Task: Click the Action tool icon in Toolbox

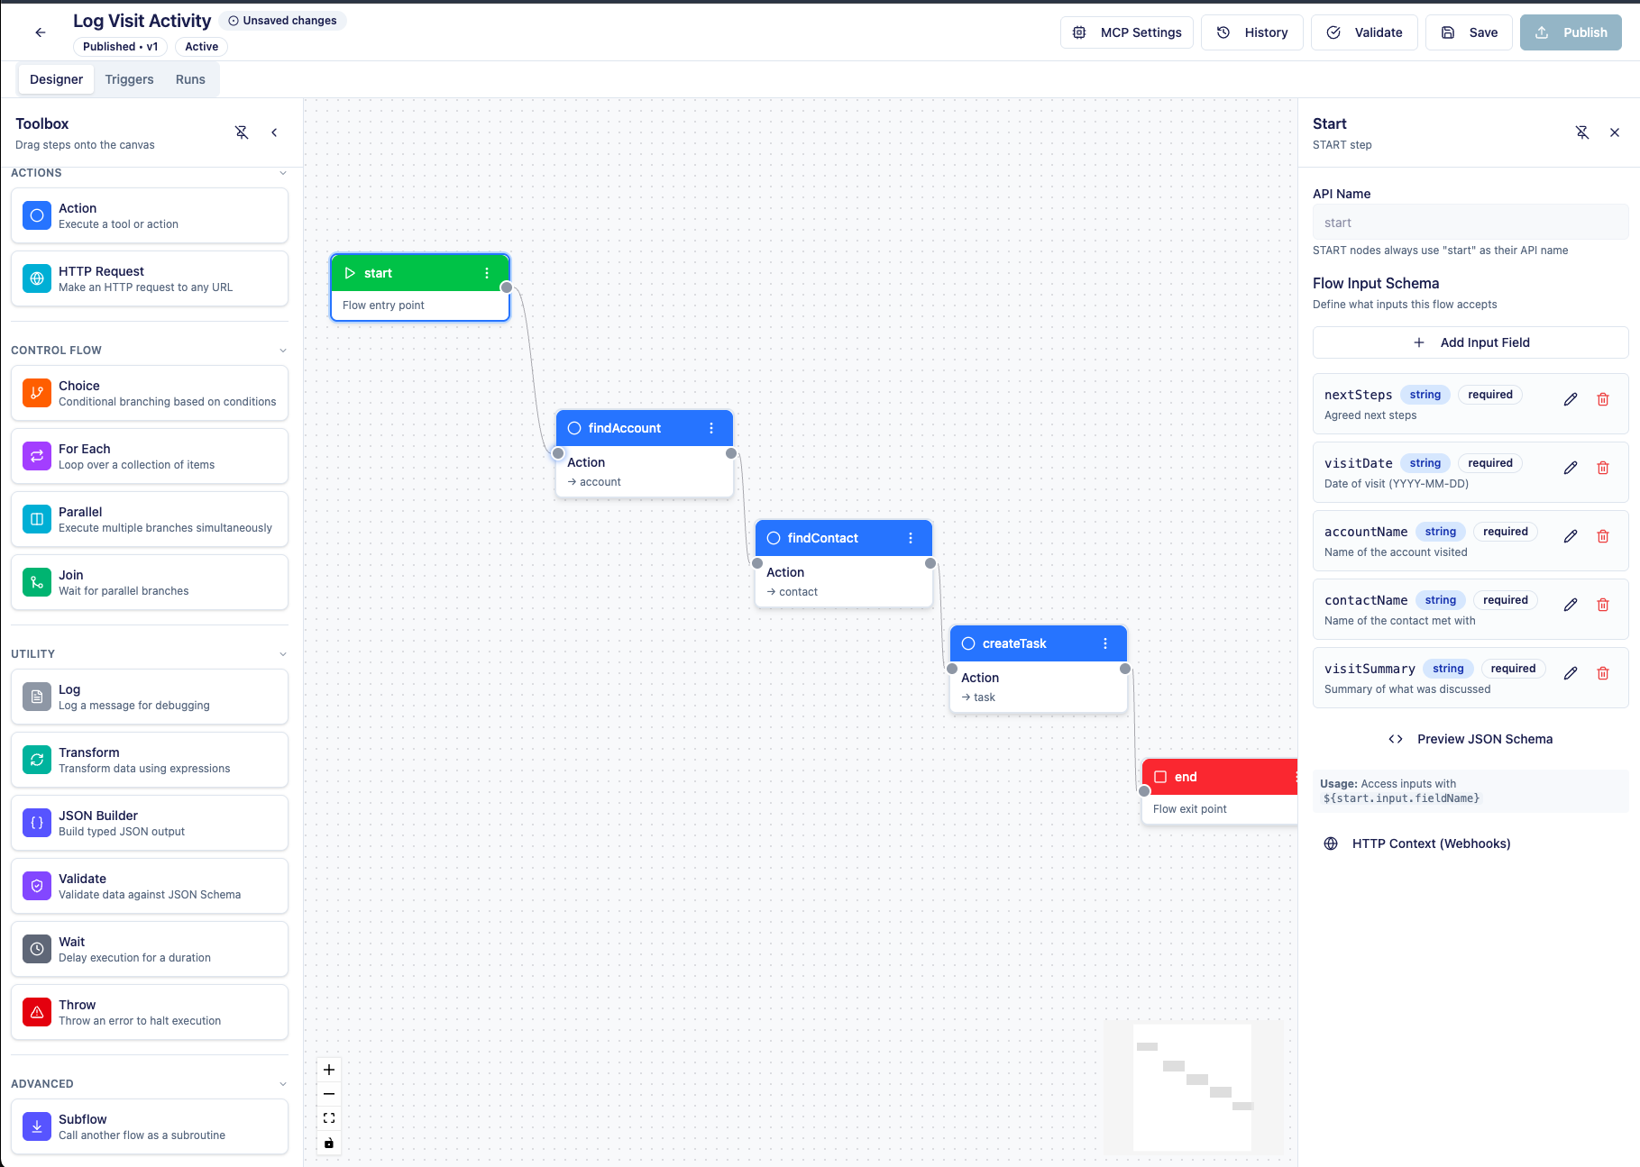Action: [x=37, y=215]
